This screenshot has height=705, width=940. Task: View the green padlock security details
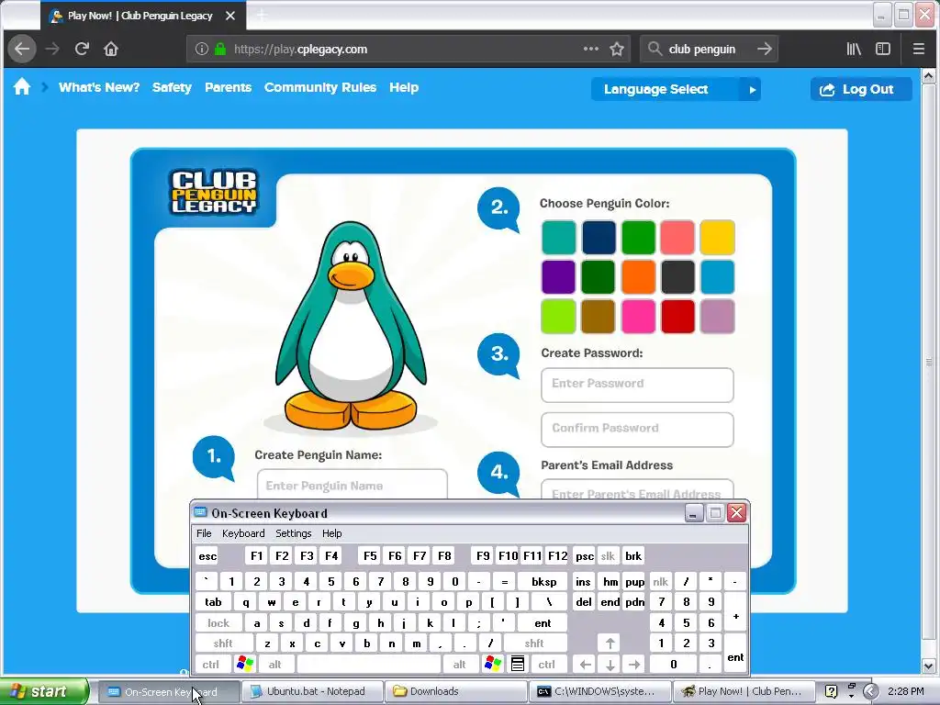[220, 49]
